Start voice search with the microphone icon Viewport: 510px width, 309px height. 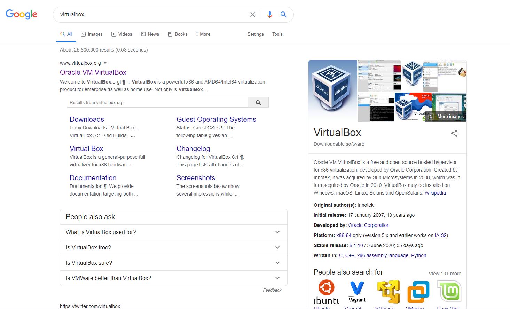[269, 15]
